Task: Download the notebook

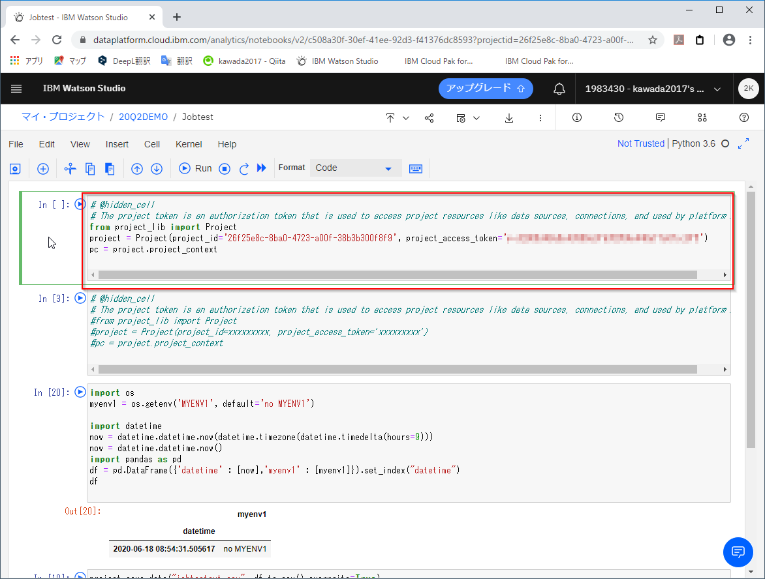Action: click(509, 118)
